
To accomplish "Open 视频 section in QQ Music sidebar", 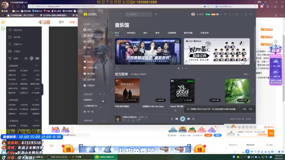I will click(x=87, y=42).
